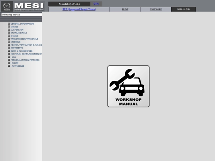Open SRT (Suggested Repair Times) link
The width and height of the screenshot is (215, 161).
point(79,9)
